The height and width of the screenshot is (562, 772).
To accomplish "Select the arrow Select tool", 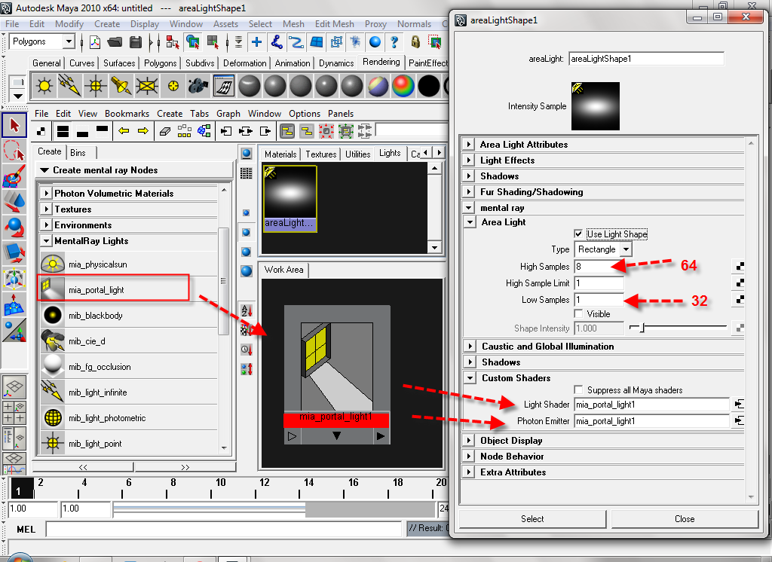I will (x=14, y=126).
